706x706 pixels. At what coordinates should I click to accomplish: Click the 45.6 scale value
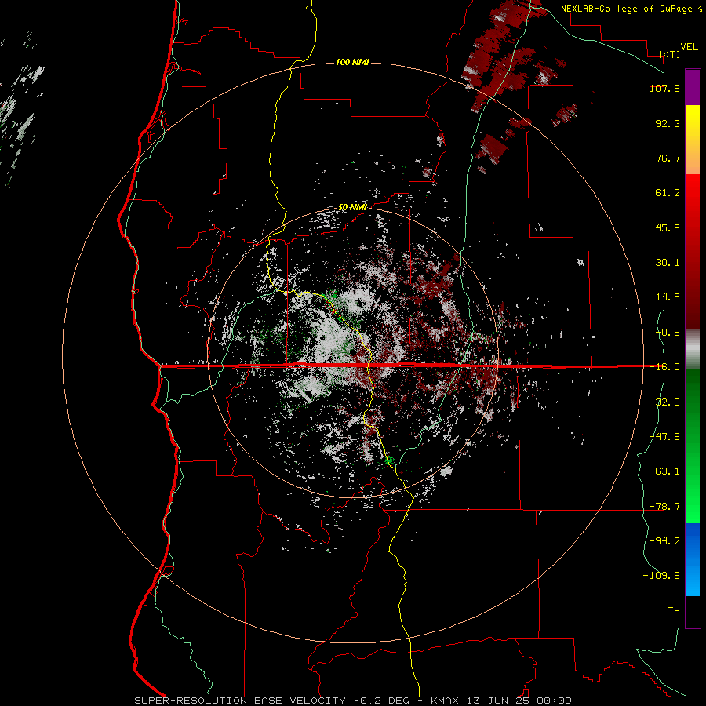click(x=668, y=227)
